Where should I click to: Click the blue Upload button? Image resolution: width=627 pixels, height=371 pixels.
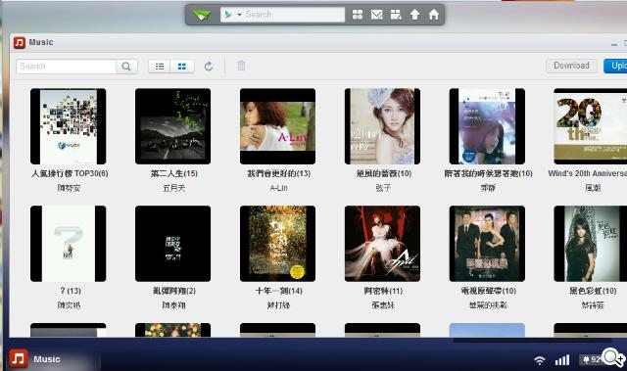click(615, 66)
